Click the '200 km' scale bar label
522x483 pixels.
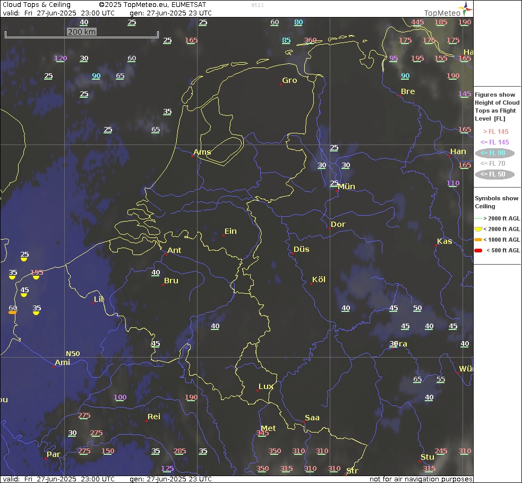(x=82, y=32)
